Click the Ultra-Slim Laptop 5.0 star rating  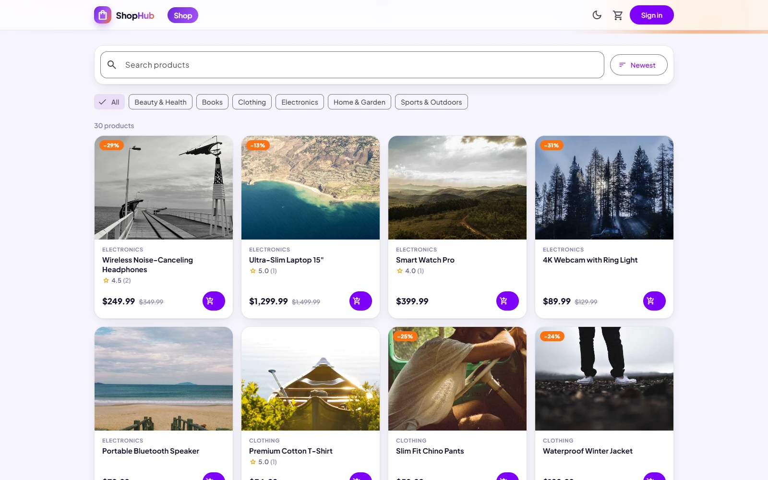coord(263,271)
